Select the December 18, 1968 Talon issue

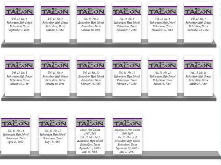point(198,25)
